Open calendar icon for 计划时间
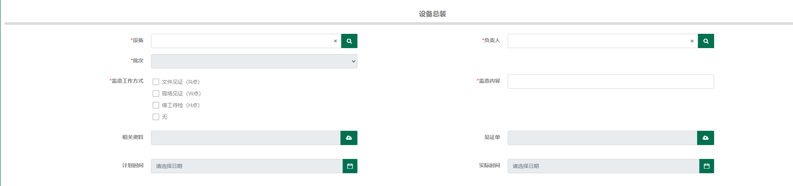This screenshot has width=793, height=186. click(350, 166)
